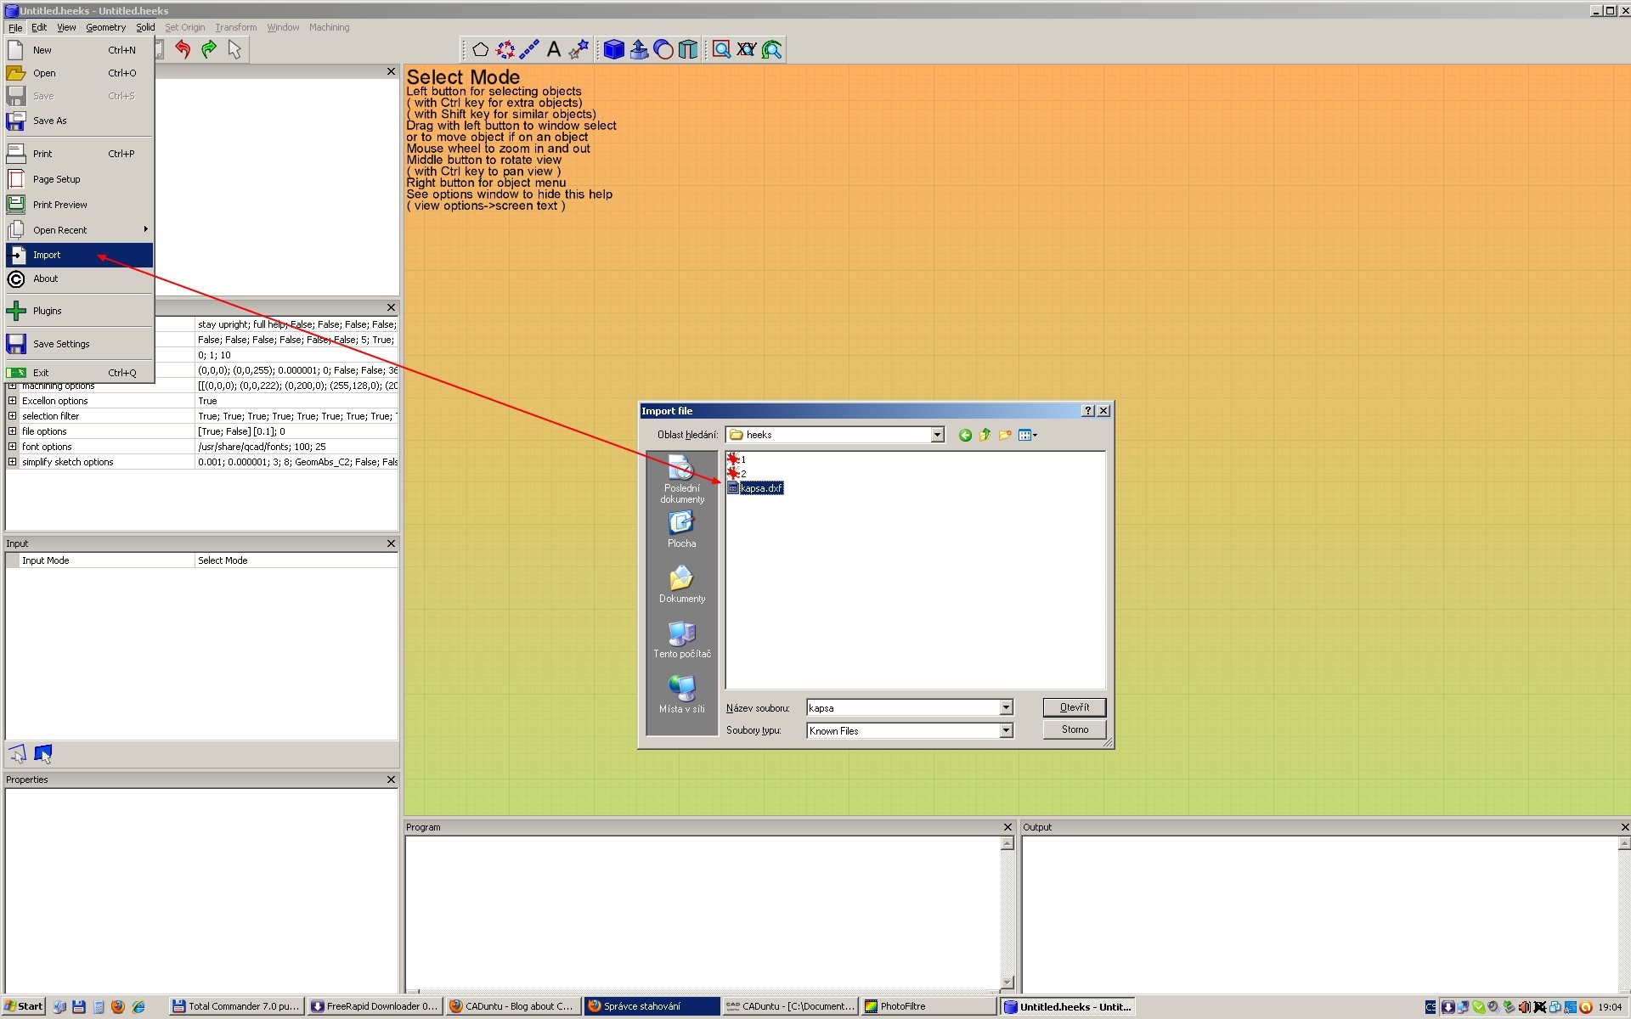Click the blue cube solid icon

click(613, 50)
